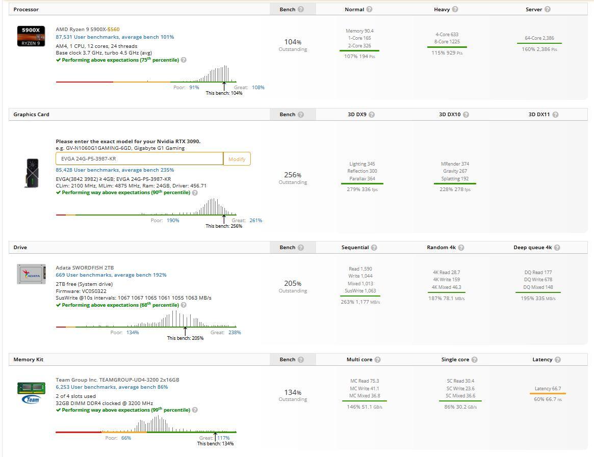The width and height of the screenshot is (594, 457).
Task: Open help icon next to Heavy header
Action: pyautogui.click(x=455, y=9)
